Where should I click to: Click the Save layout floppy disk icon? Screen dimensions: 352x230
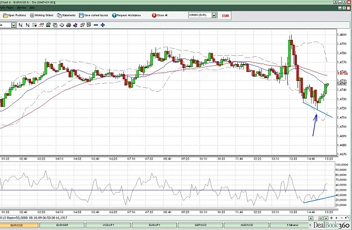(x=81, y=15)
